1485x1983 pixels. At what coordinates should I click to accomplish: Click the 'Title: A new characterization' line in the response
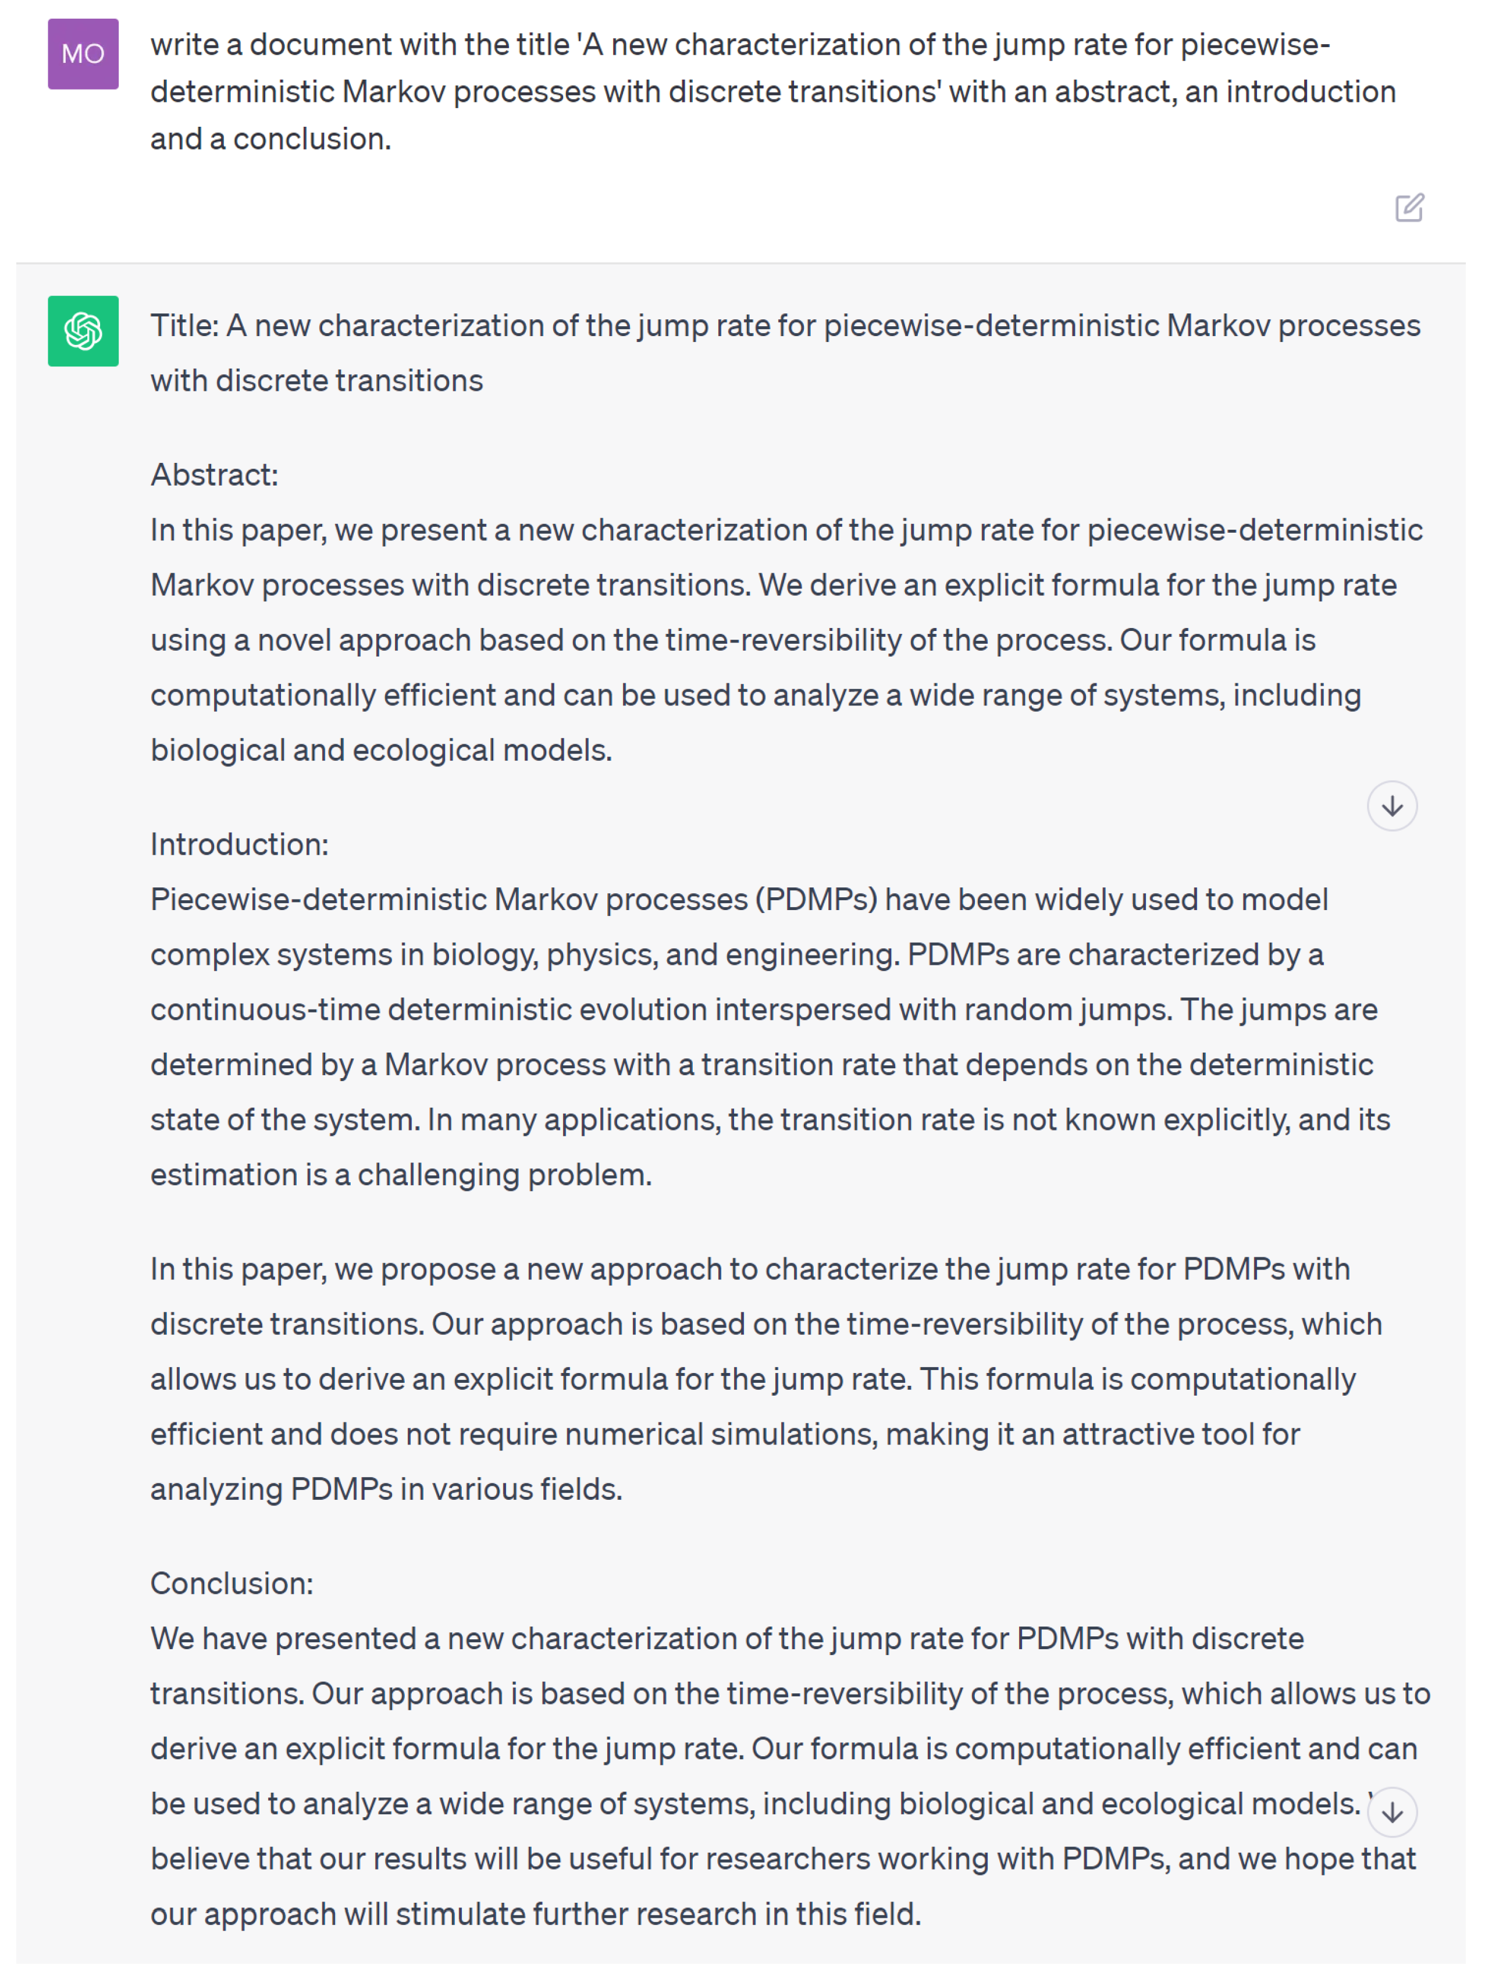pos(785,326)
